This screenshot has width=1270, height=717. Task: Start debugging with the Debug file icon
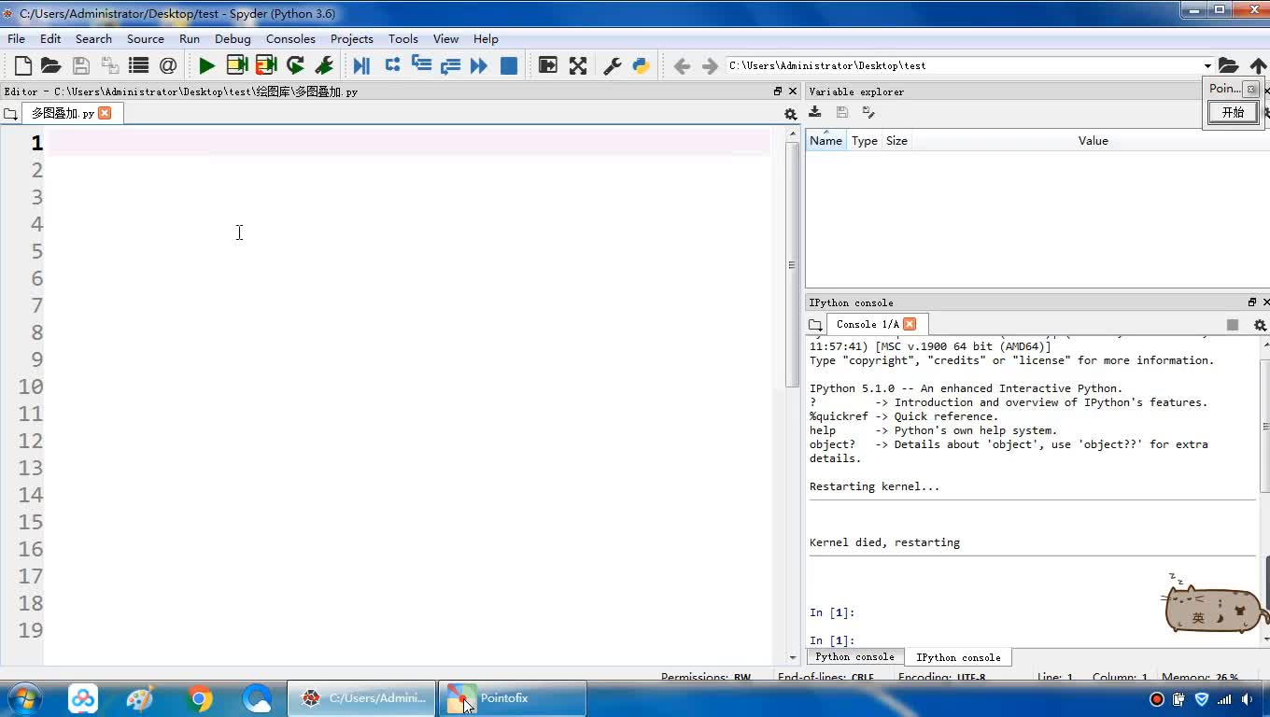(x=361, y=65)
